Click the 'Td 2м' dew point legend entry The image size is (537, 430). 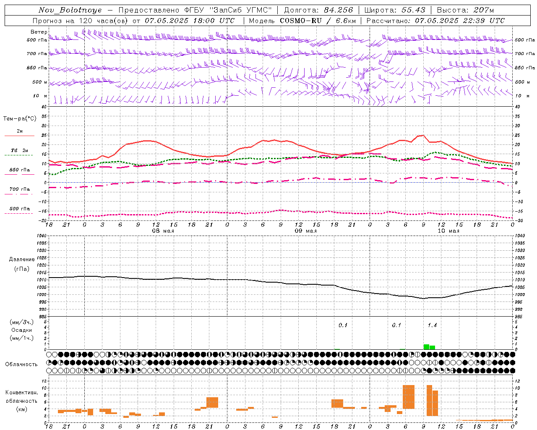pyautogui.click(x=19, y=150)
